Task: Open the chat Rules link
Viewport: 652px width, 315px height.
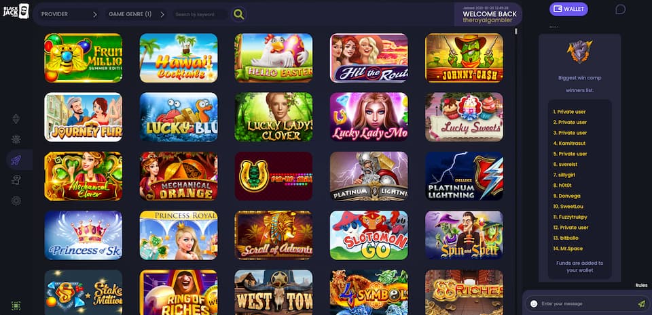Action: coord(641,285)
